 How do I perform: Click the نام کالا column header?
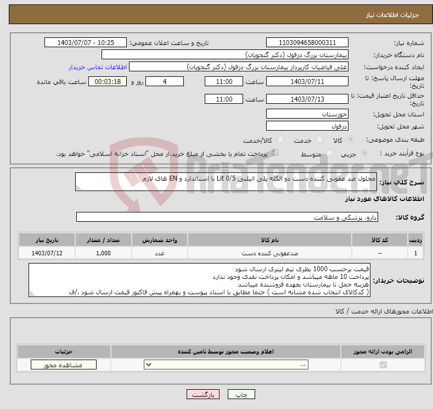click(x=270, y=240)
